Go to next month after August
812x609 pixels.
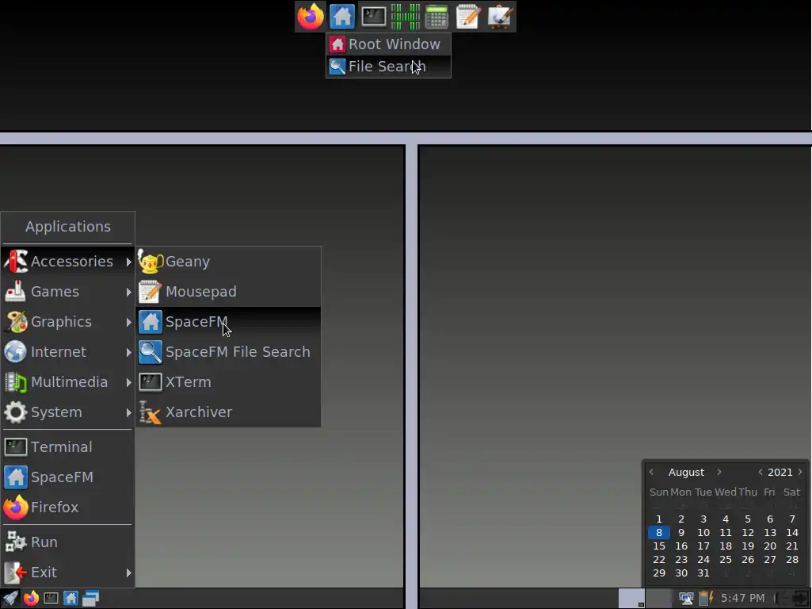click(x=719, y=472)
